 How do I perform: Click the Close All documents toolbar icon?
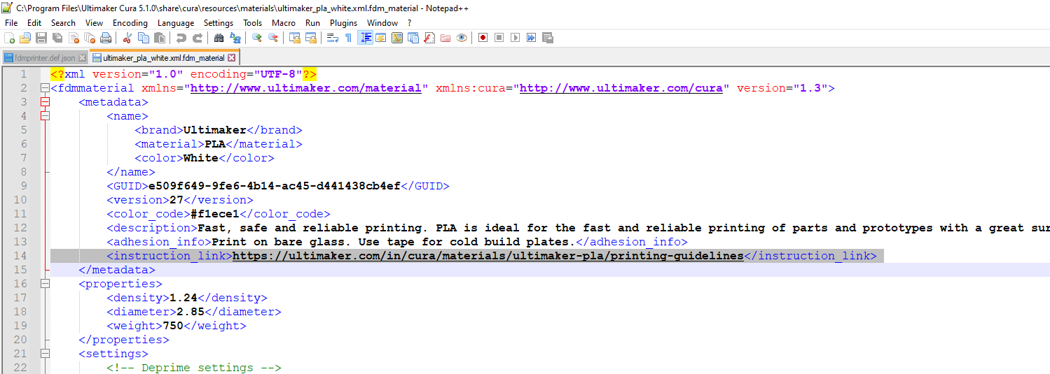pyautogui.click(x=90, y=38)
